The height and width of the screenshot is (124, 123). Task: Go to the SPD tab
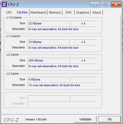pos(68,13)
